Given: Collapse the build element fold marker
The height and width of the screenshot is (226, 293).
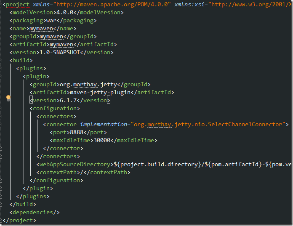Looking at the screenshot, I should [1, 61].
